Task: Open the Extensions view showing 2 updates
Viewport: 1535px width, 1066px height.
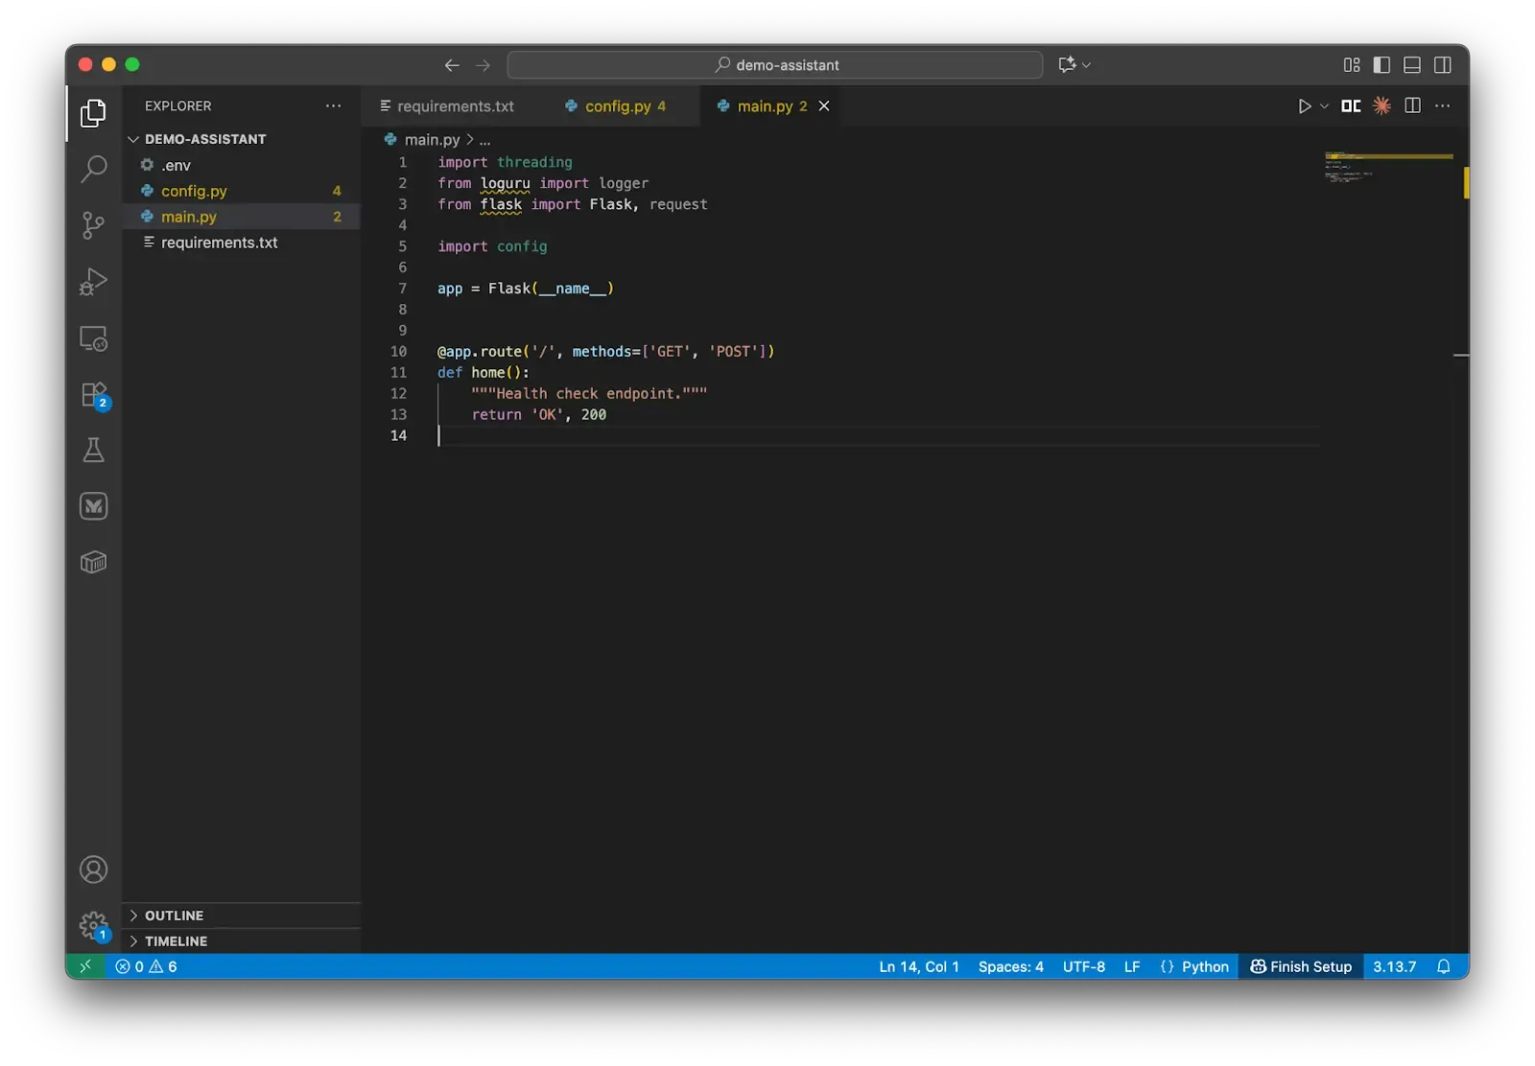Action: click(93, 394)
